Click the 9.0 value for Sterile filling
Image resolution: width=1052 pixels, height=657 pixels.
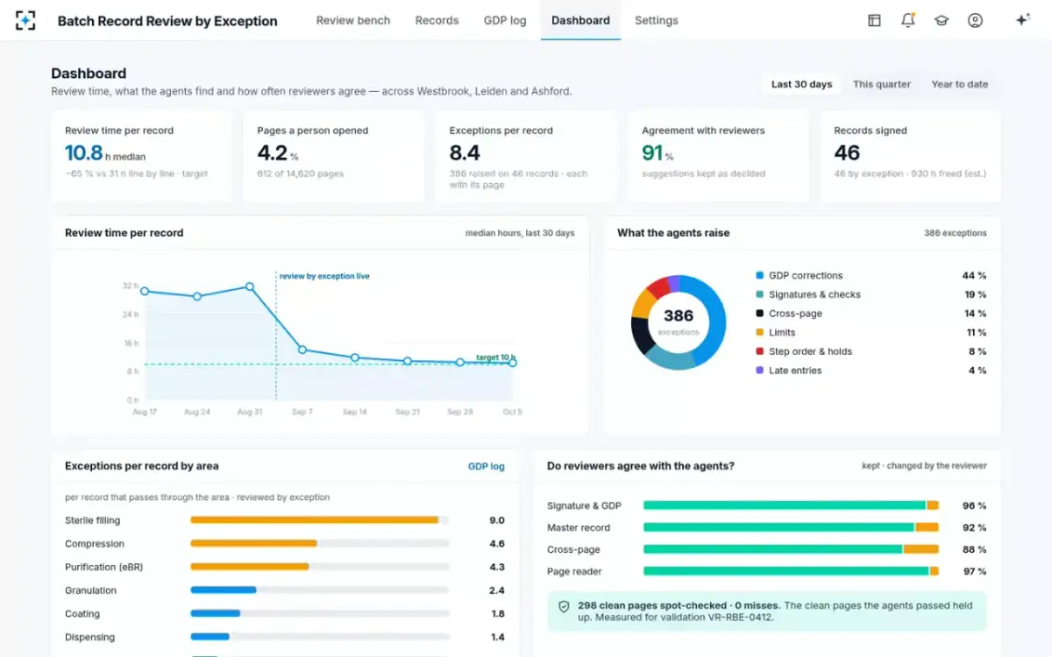(497, 520)
